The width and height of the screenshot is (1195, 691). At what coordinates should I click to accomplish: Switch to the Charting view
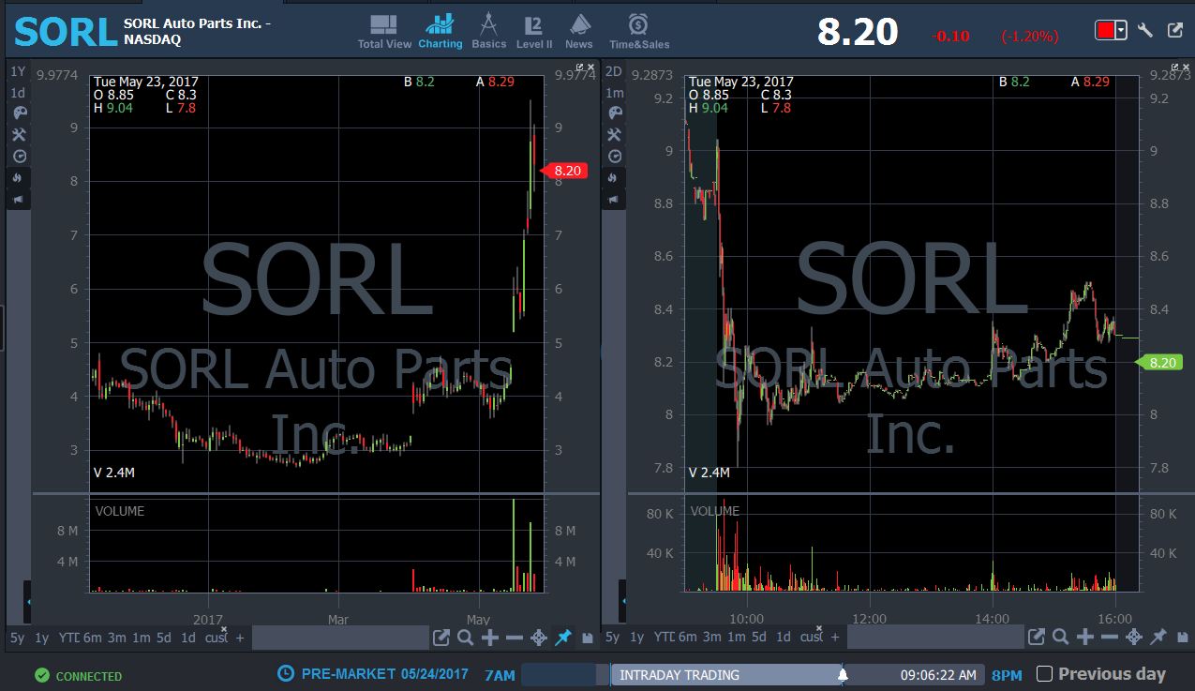pos(440,31)
